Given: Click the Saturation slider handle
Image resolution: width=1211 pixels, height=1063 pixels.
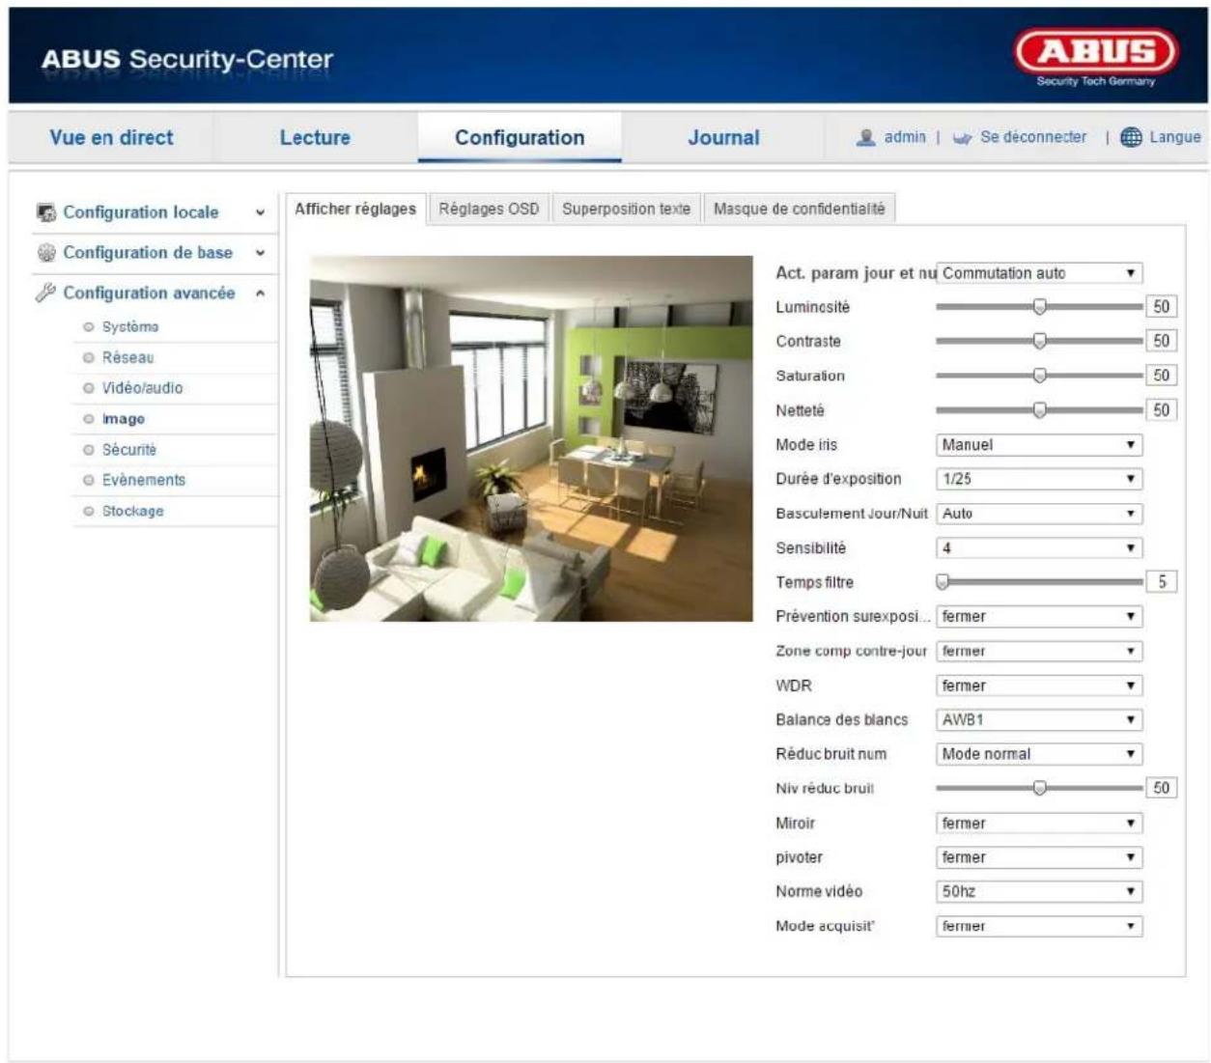Looking at the screenshot, I should 1039,376.
